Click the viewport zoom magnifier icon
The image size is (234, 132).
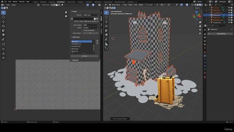coord(200,22)
